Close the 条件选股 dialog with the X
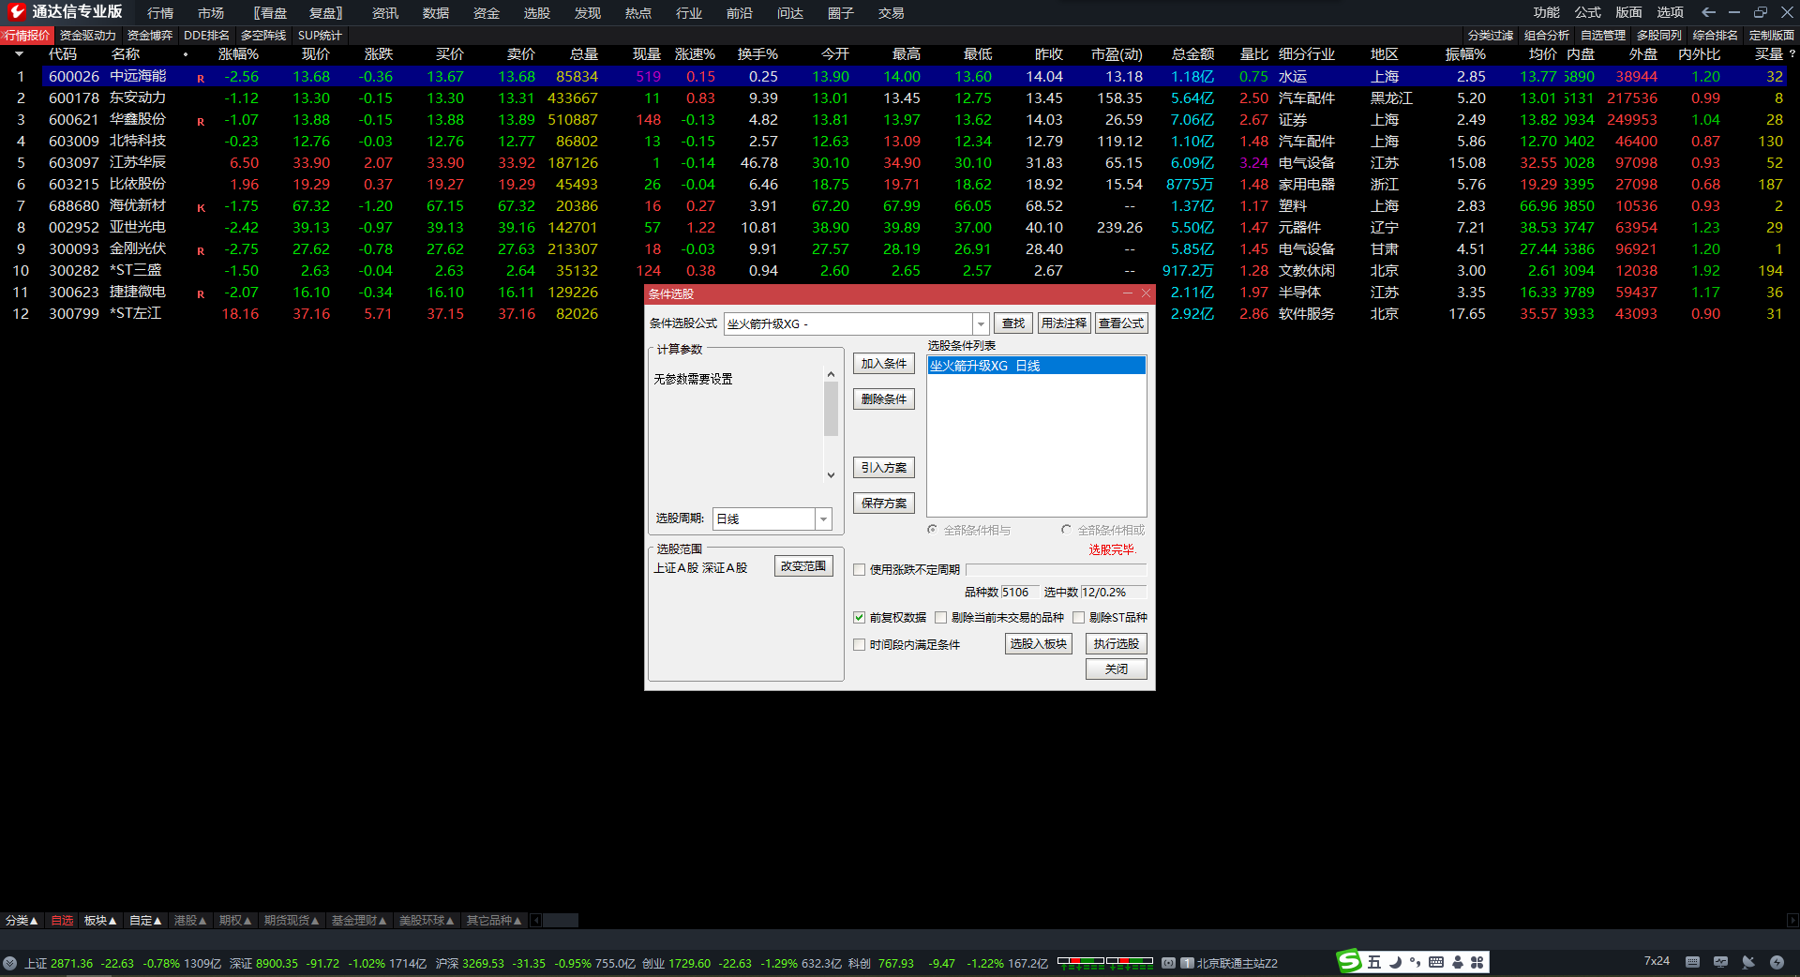This screenshot has width=1800, height=977. click(x=1146, y=293)
